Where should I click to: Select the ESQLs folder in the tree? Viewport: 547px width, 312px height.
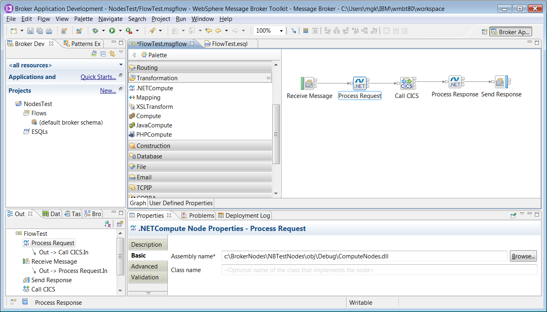pos(35,132)
